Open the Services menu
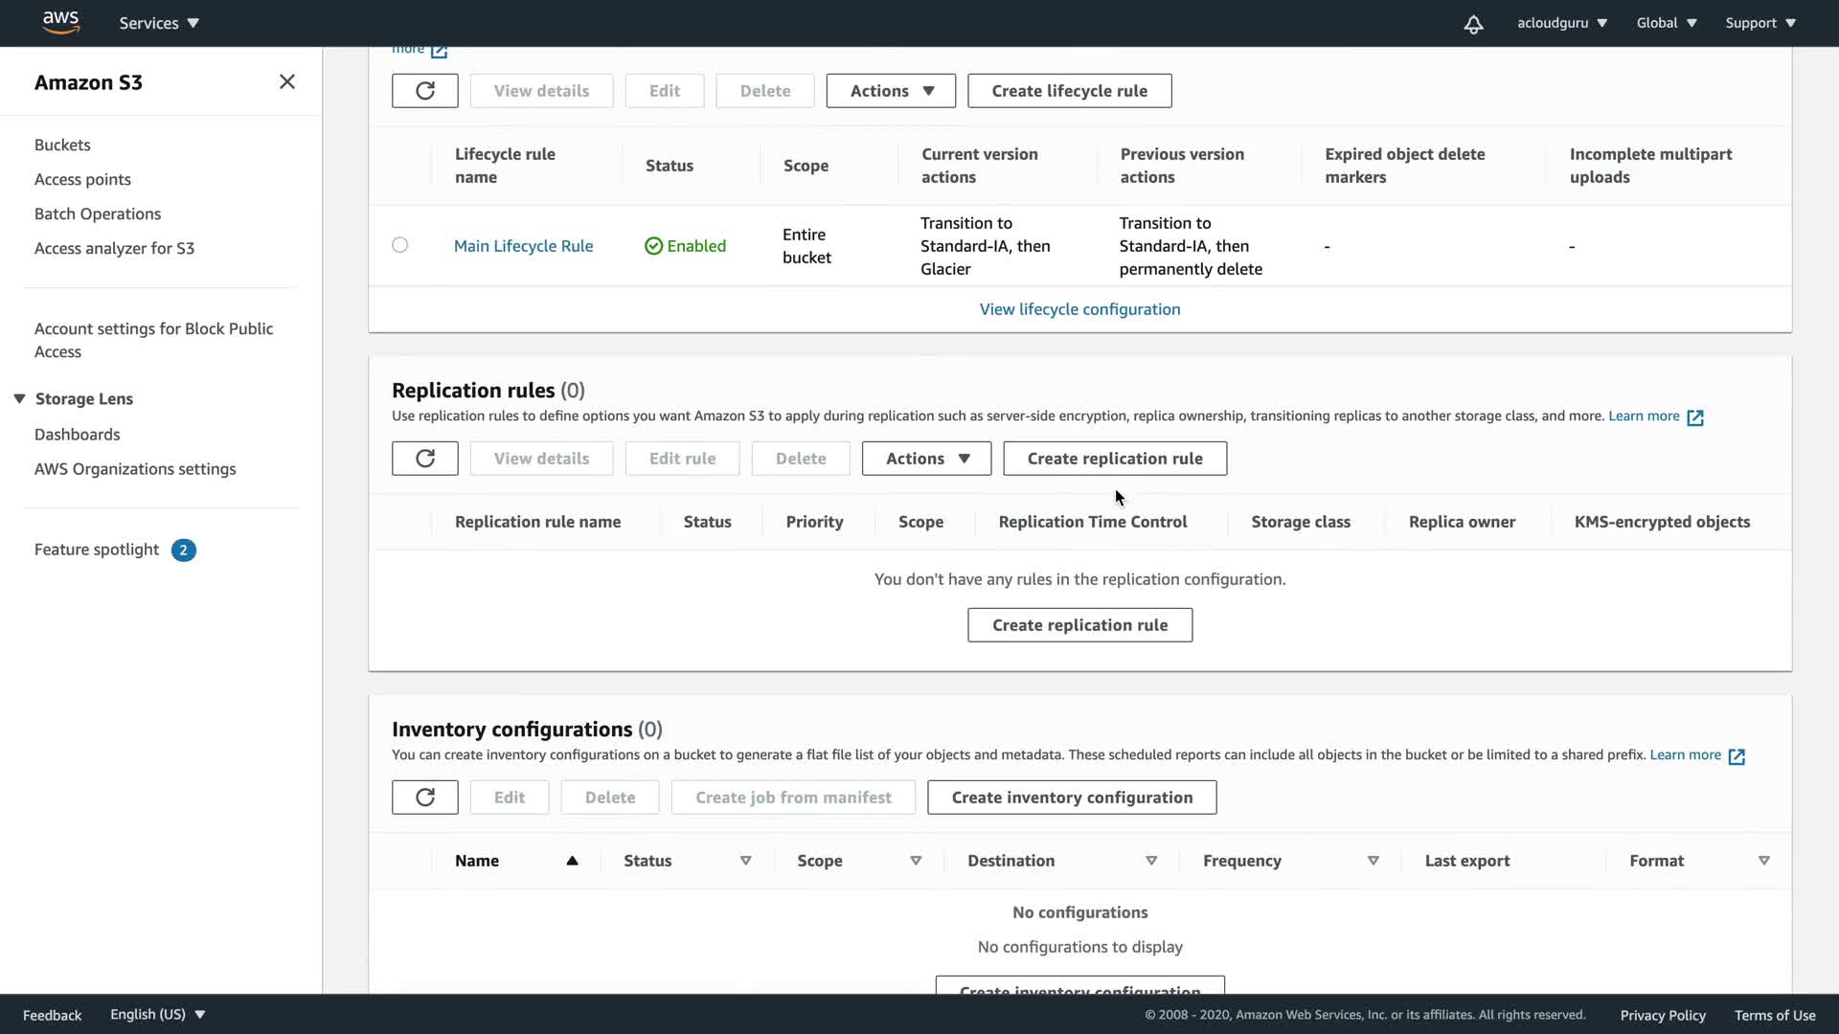 pos(159,23)
